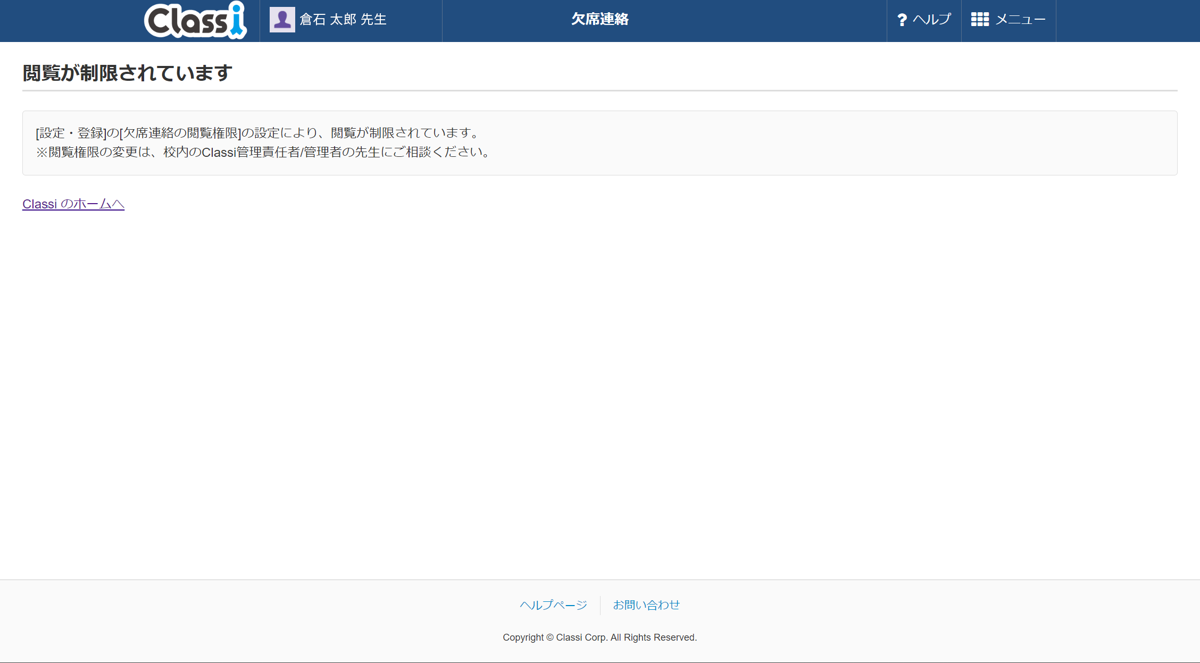Open 倉石 太郎 先生 user name
This screenshot has width=1200, height=663.
pos(343,20)
